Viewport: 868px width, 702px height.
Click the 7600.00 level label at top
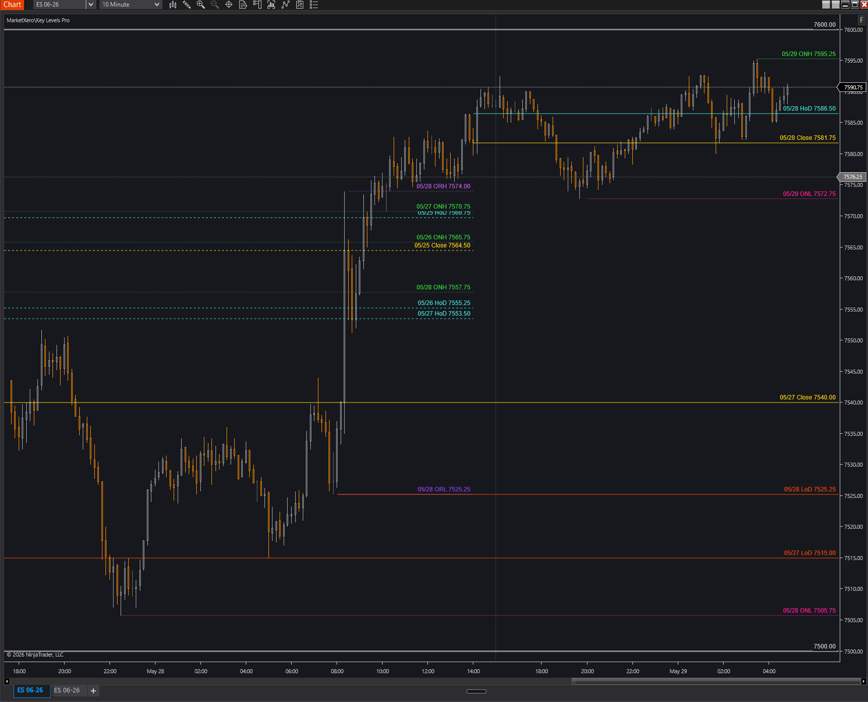(824, 25)
